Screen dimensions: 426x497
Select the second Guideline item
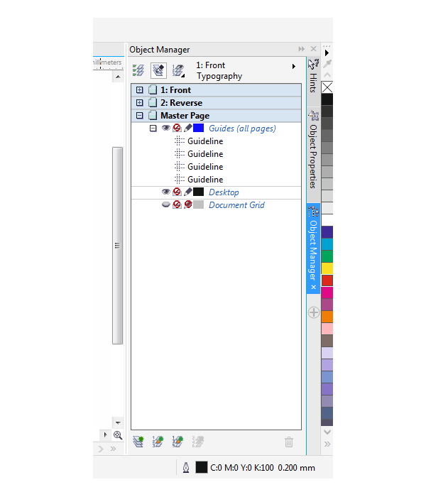point(205,154)
